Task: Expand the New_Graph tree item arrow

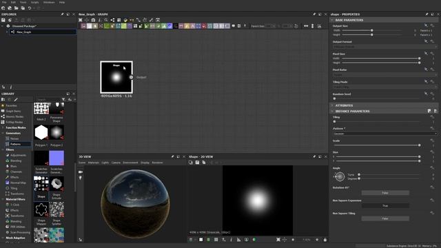Action: click(8, 32)
